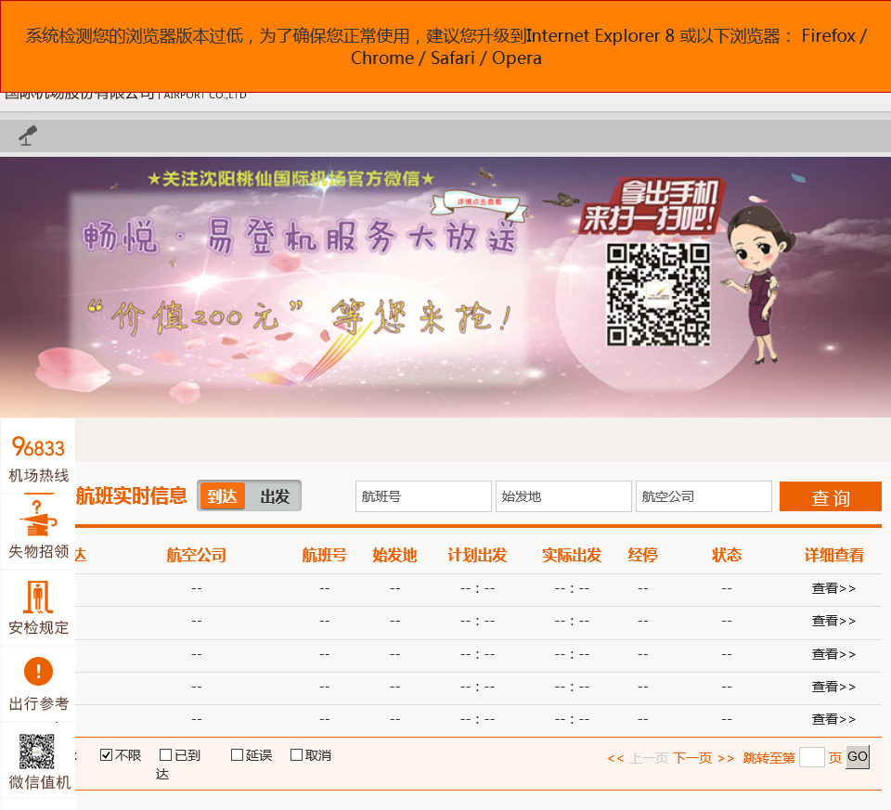Open 查看>> details in first row
The image size is (891, 810).
[833, 588]
